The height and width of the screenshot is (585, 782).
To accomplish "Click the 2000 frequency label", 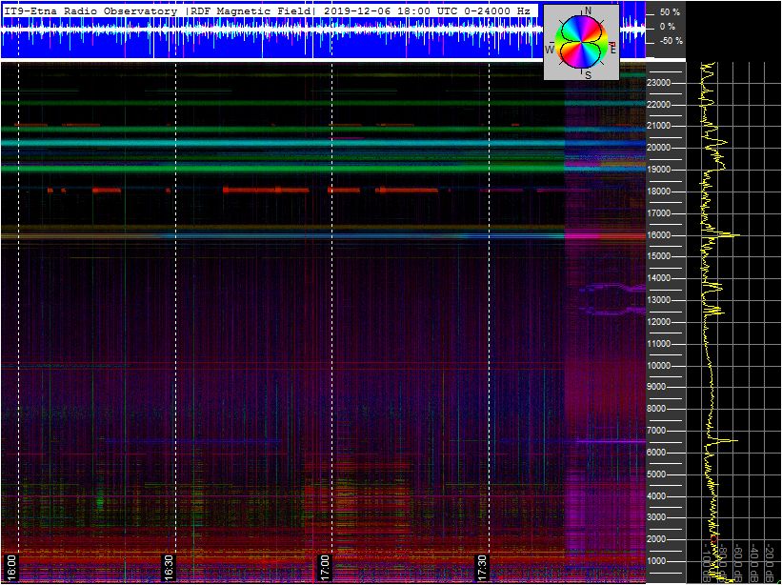I will coord(657,539).
